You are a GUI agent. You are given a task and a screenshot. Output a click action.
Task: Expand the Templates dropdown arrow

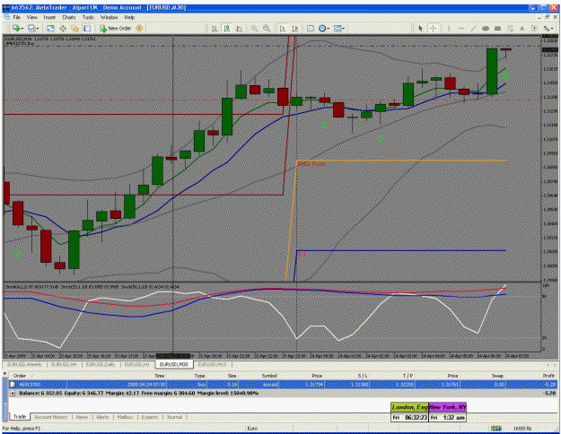(344, 28)
